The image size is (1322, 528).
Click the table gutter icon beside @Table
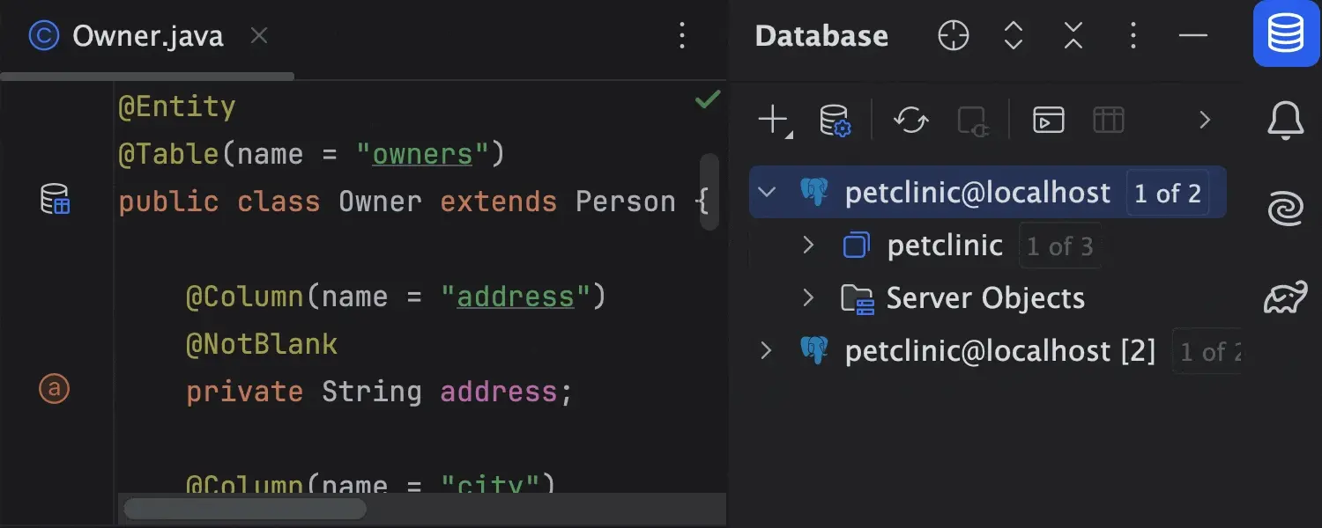tap(55, 201)
